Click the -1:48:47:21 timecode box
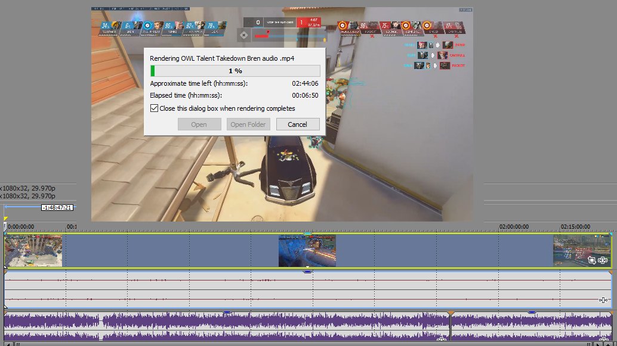The image size is (617, 346). coord(57,207)
